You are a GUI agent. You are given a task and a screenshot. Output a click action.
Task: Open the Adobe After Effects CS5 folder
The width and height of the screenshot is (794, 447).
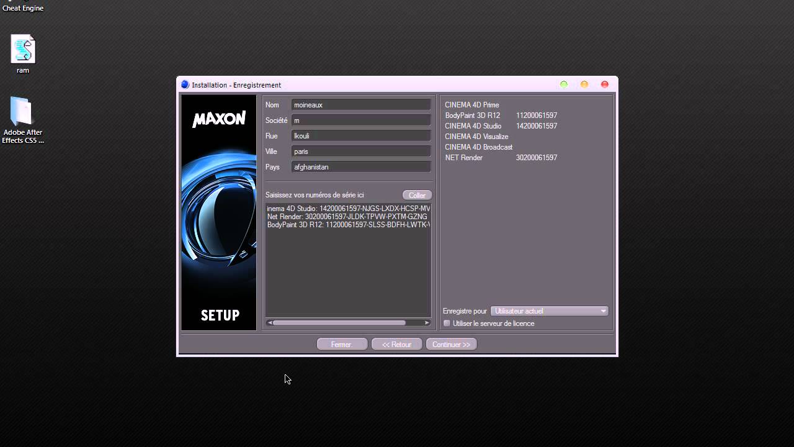click(x=23, y=120)
